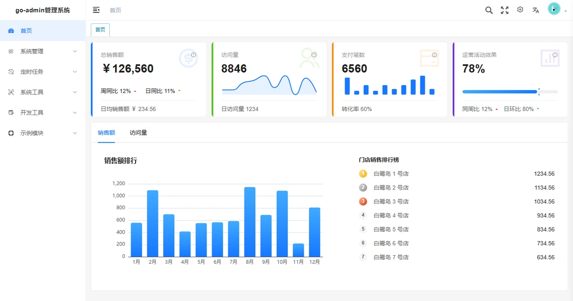Click the 8月 bar in the sales chart

pyautogui.click(x=250, y=222)
